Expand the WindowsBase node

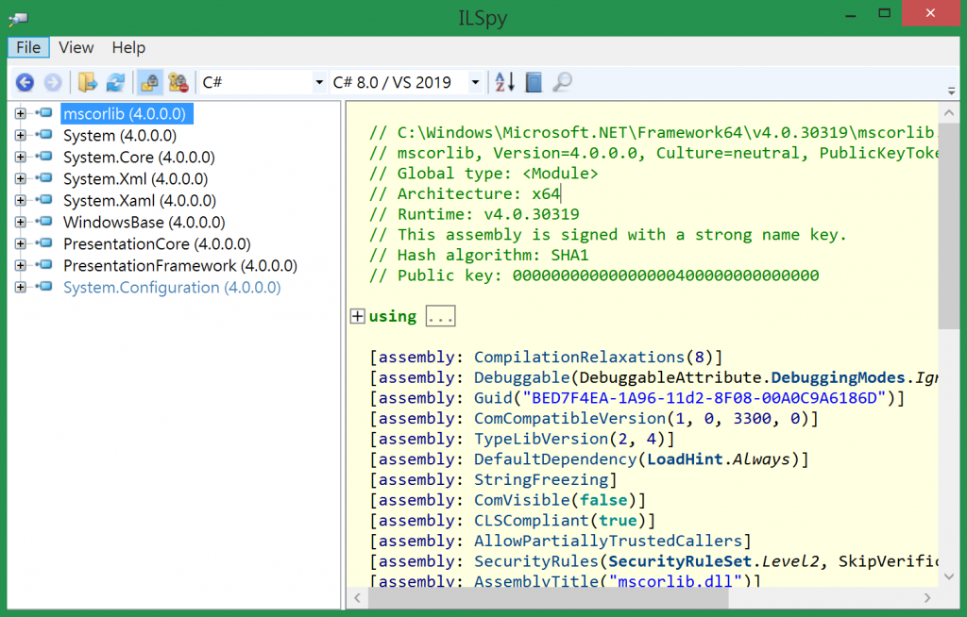click(21, 222)
